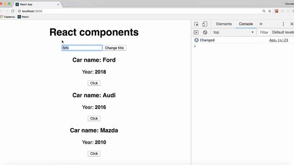Switch to the Console tab
Image resolution: width=294 pixels, height=165 pixels.
point(246,24)
